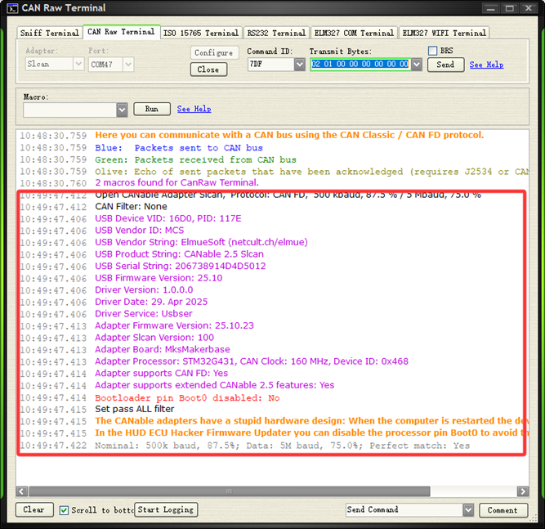Click the Configure button
The width and height of the screenshot is (545, 529).
click(x=214, y=52)
